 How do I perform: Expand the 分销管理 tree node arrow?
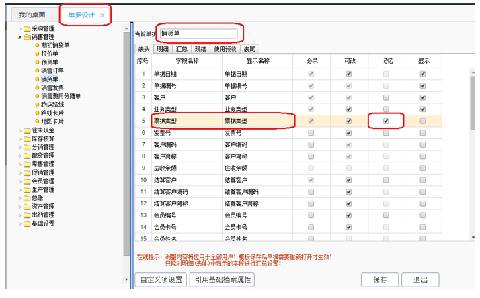20,148
